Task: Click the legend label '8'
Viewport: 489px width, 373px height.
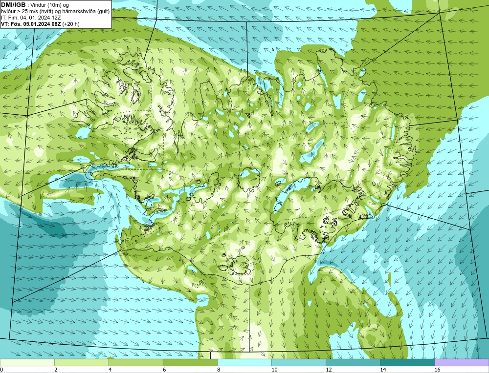Action: point(219,370)
